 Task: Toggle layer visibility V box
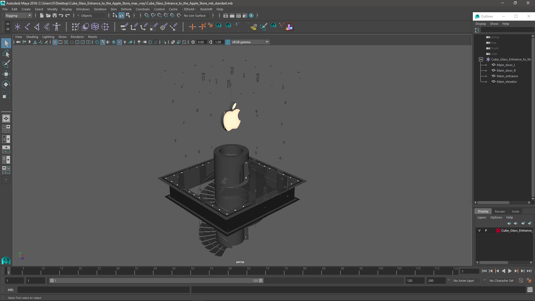[x=479, y=230]
